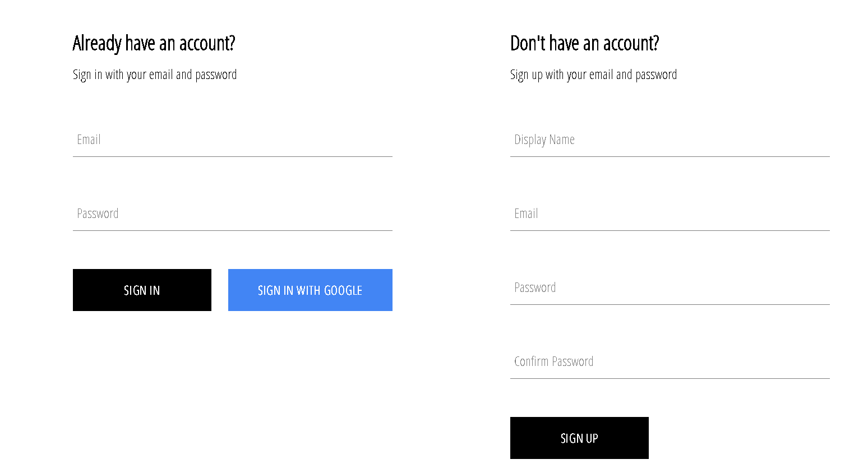Click the Password input on the signup form
This screenshot has width=854, height=473.
click(670, 290)
